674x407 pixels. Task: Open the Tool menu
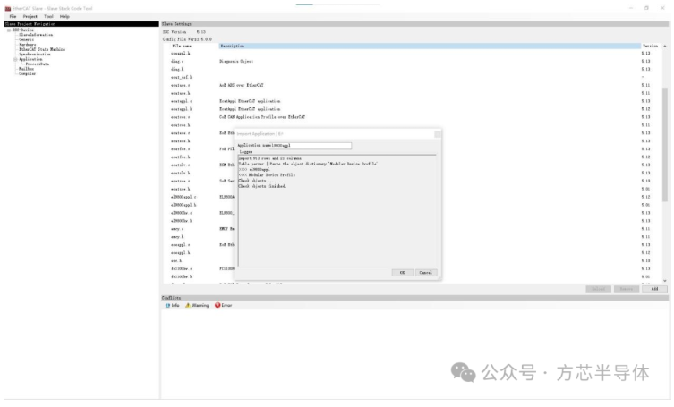48,16
